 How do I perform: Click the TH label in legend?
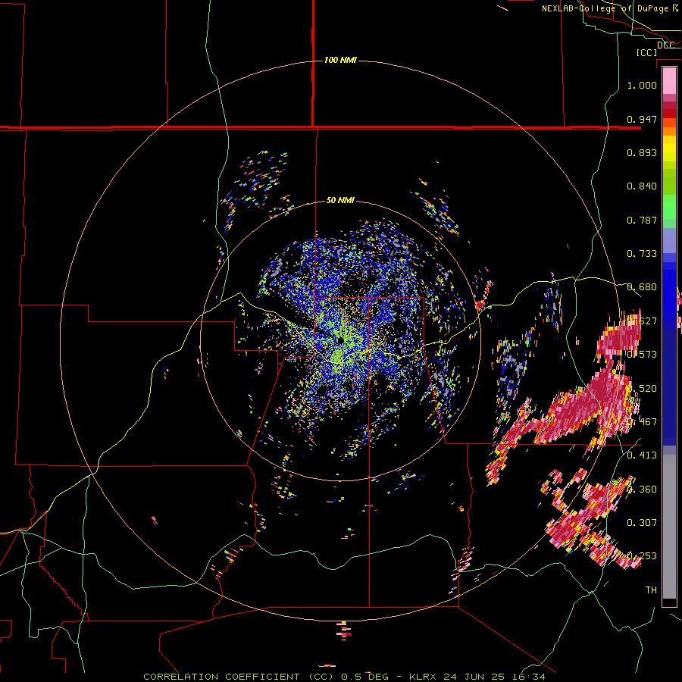click(651, 590)
